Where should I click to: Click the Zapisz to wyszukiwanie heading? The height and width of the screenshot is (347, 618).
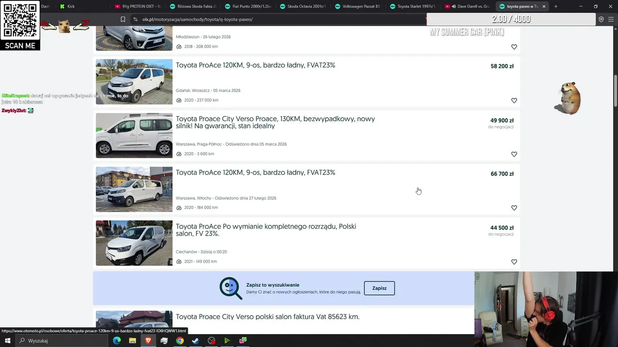pyautogui.click(x=273, y=285)
